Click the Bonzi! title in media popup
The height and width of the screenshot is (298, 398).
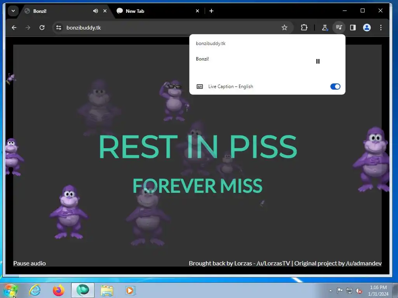click(202, 59)
